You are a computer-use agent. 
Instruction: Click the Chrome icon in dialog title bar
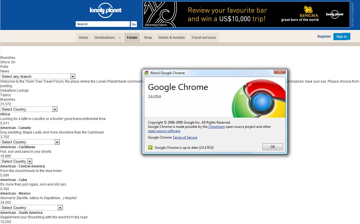tap(147, 73)
